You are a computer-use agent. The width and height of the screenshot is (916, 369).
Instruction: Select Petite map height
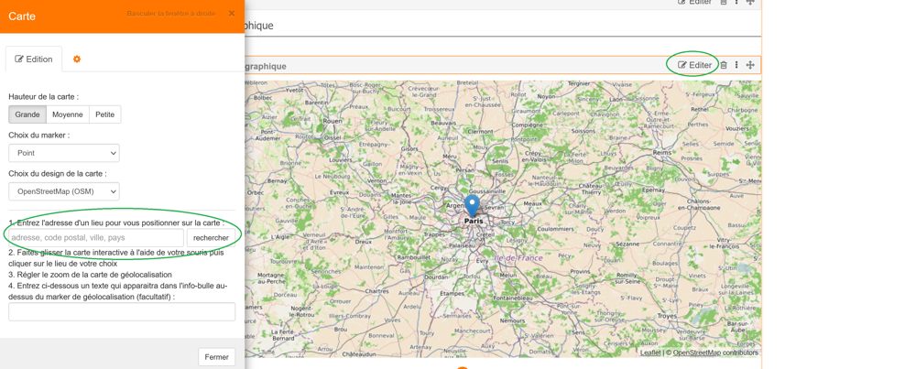click(105, 114)
